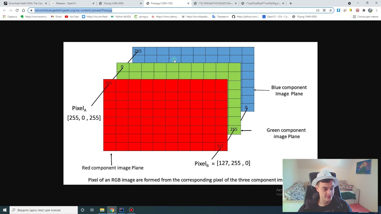Open Task View on the taskbar
Screen dimensions: 381x214
[92, 210]
